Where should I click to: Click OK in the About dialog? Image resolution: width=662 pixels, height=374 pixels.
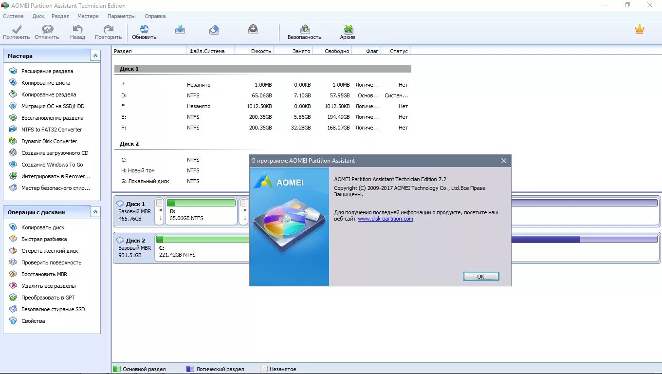[x=481, y=276]
